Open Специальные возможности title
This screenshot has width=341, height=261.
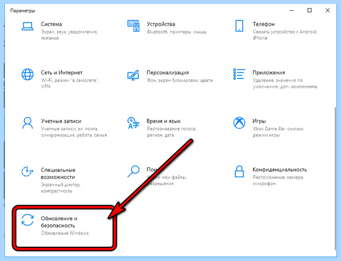pos(58,173)
